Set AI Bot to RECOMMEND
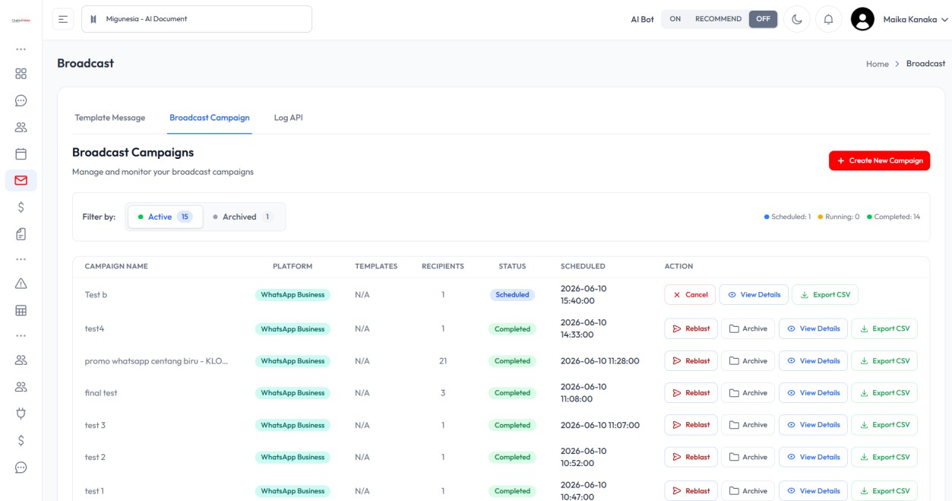This screenshot has height=501, width=952. click(x=718, y=19)
